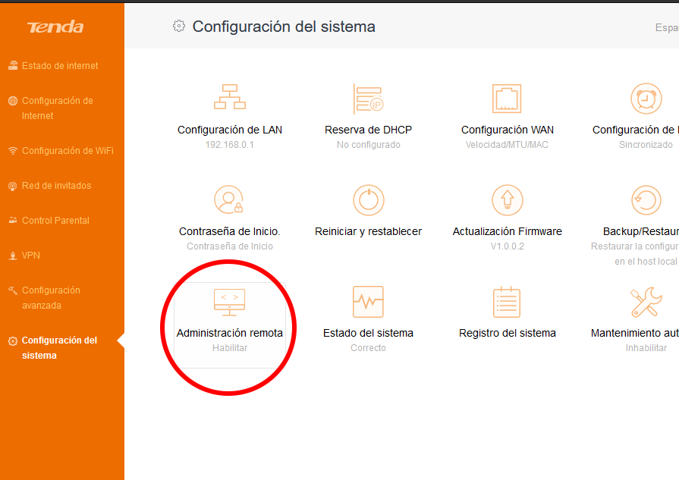The width and height of the screenshot is (679, 480).
Task: Click the Estado del sistema pulse icon
Action: click(368, 302)
